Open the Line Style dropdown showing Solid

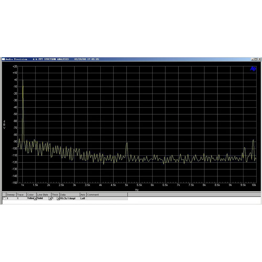click(x=50, y=198)
